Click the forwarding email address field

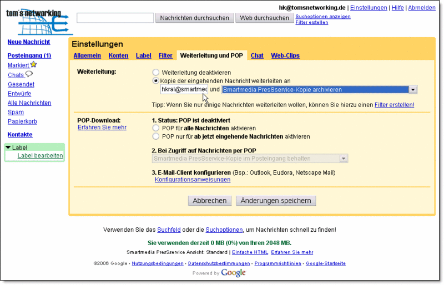[184, 89]
